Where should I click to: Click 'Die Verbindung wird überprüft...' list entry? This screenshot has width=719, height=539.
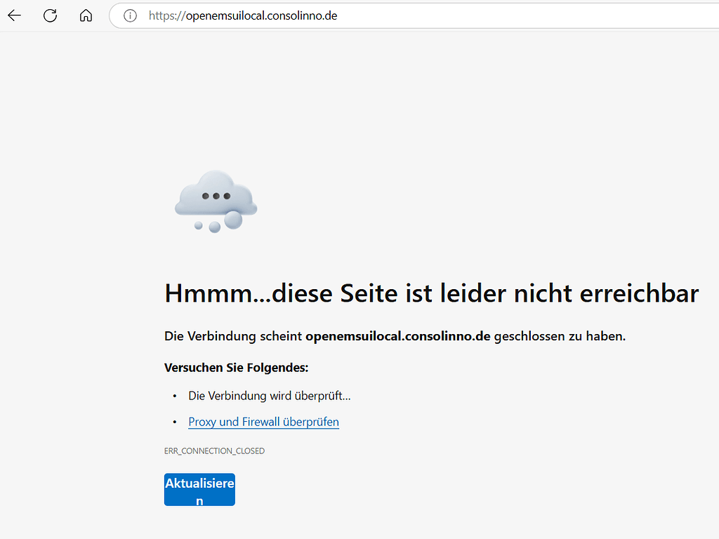[x=270, y=395]
